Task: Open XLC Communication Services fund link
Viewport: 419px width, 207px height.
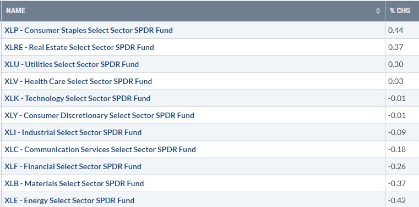Action: [x=100, y=149]
